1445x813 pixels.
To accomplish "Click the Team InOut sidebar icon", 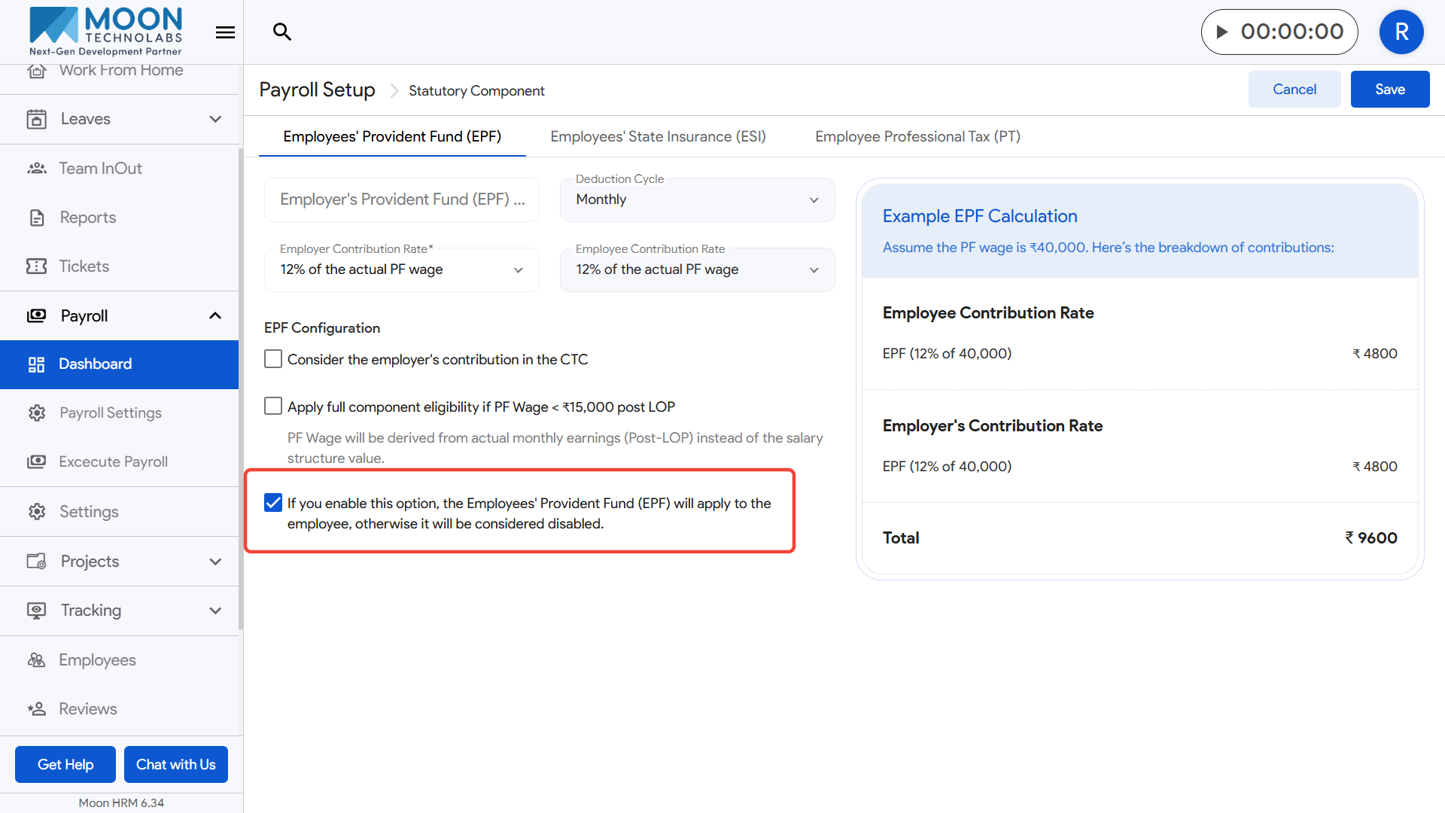I will pyautogui.click(x=36, y=169).
